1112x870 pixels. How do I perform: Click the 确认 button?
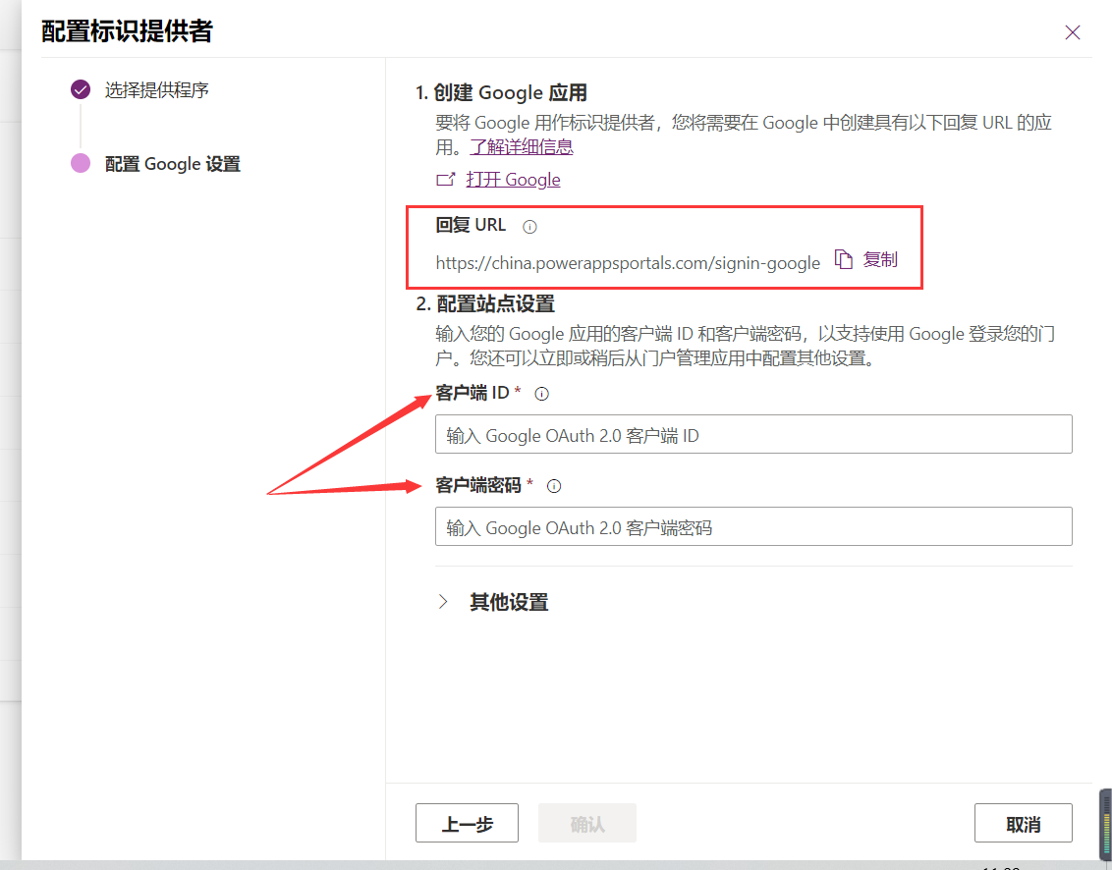pyautogui.click(x=587, y=823)
